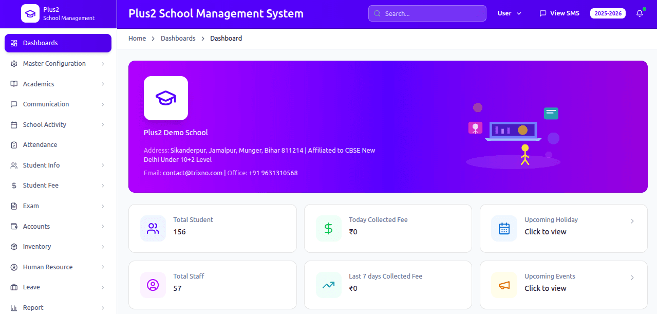Open the Attendance menu item
Viewport: 657px width, 314px height.
click(x=40, y=145)
